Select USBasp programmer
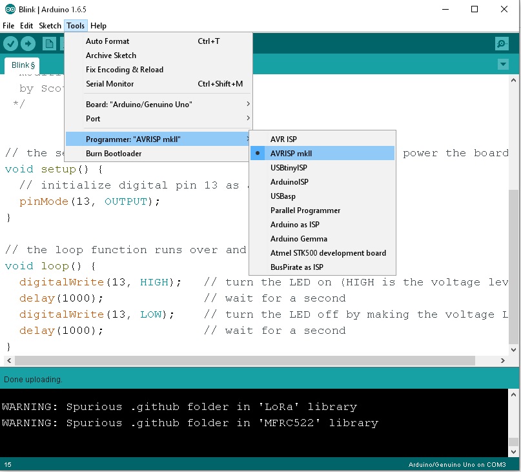Image resolution: width=521 pixels, height=472 pixels. [x=322, y=196]
